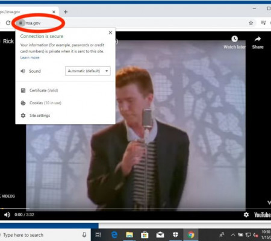Click the video progress bar
Viewport: 271px width, 241px height.
click(x=135, y=208)
